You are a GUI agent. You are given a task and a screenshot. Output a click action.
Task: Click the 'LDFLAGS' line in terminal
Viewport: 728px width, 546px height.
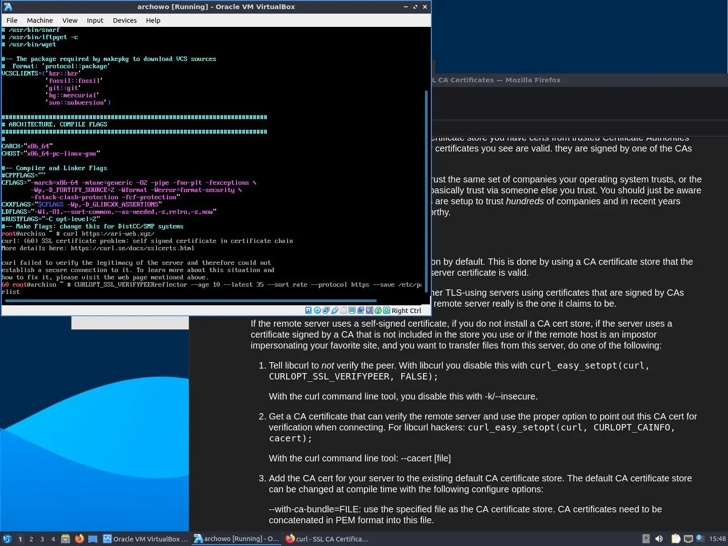[x=109, y=212]
